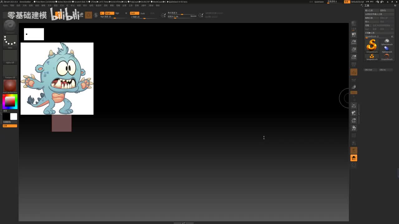Viewport: 399px width, 224px height.
Task: Click the lock icon in right shelf
Action: [354, 87]
